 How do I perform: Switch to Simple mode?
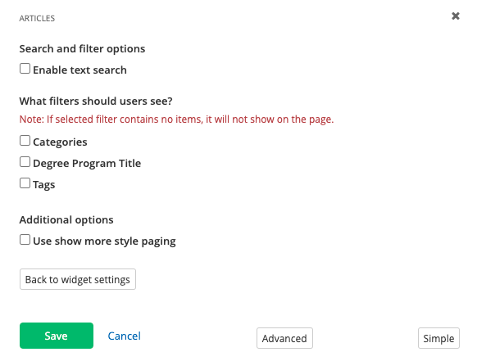pyautogui.click(x=438, y=338)
